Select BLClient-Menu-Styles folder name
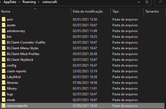The width and height of the screenshot is (166, 109). pyautogui.click(x=23, y=48)
